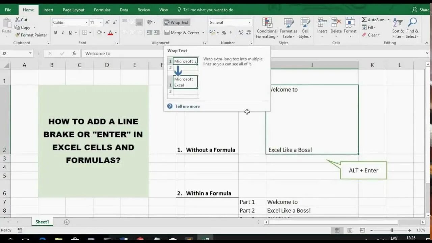Viewport: 432px width, 243px height.
Task: Open the Clear eraser dropdown
Action: point(371,35)
